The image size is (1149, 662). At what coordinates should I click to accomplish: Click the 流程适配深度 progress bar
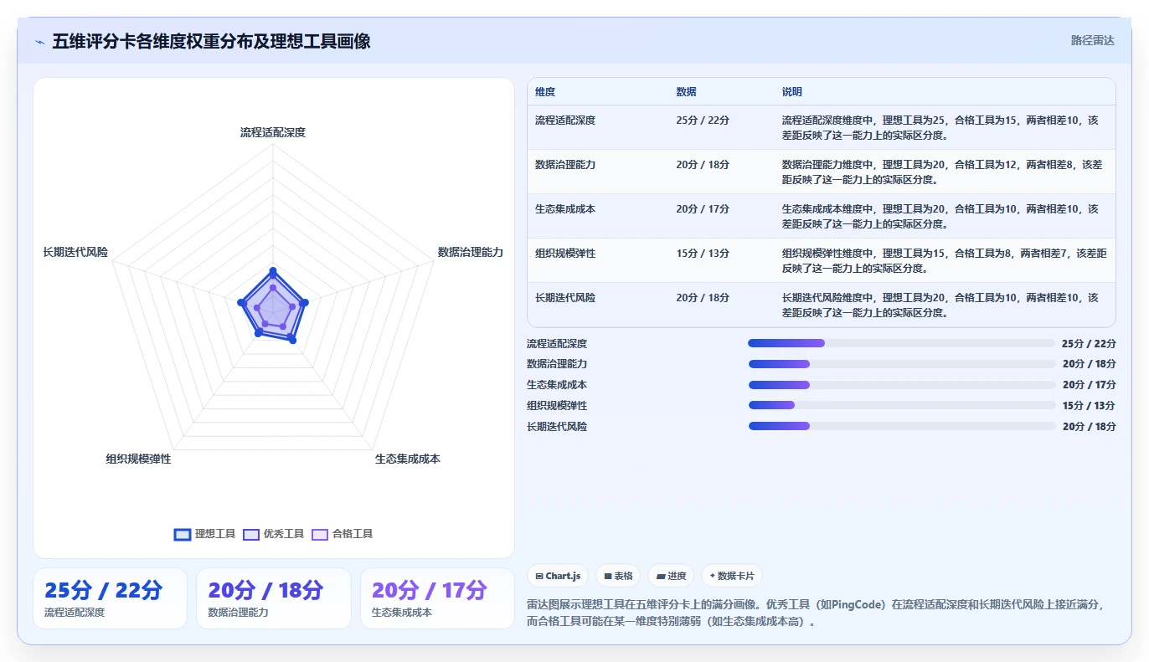click(x=902, y=343)
